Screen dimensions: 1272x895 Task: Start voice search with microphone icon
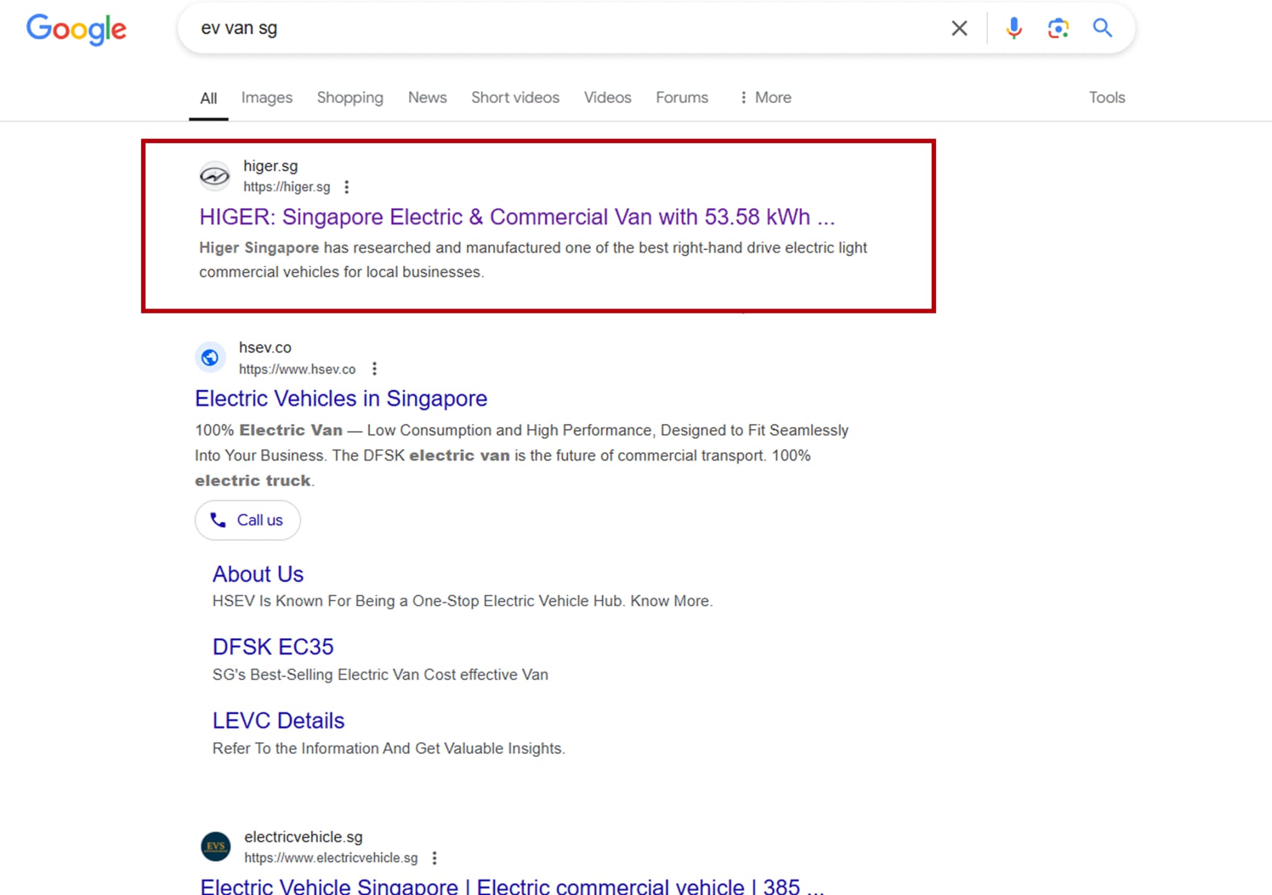coord(1014,28)
